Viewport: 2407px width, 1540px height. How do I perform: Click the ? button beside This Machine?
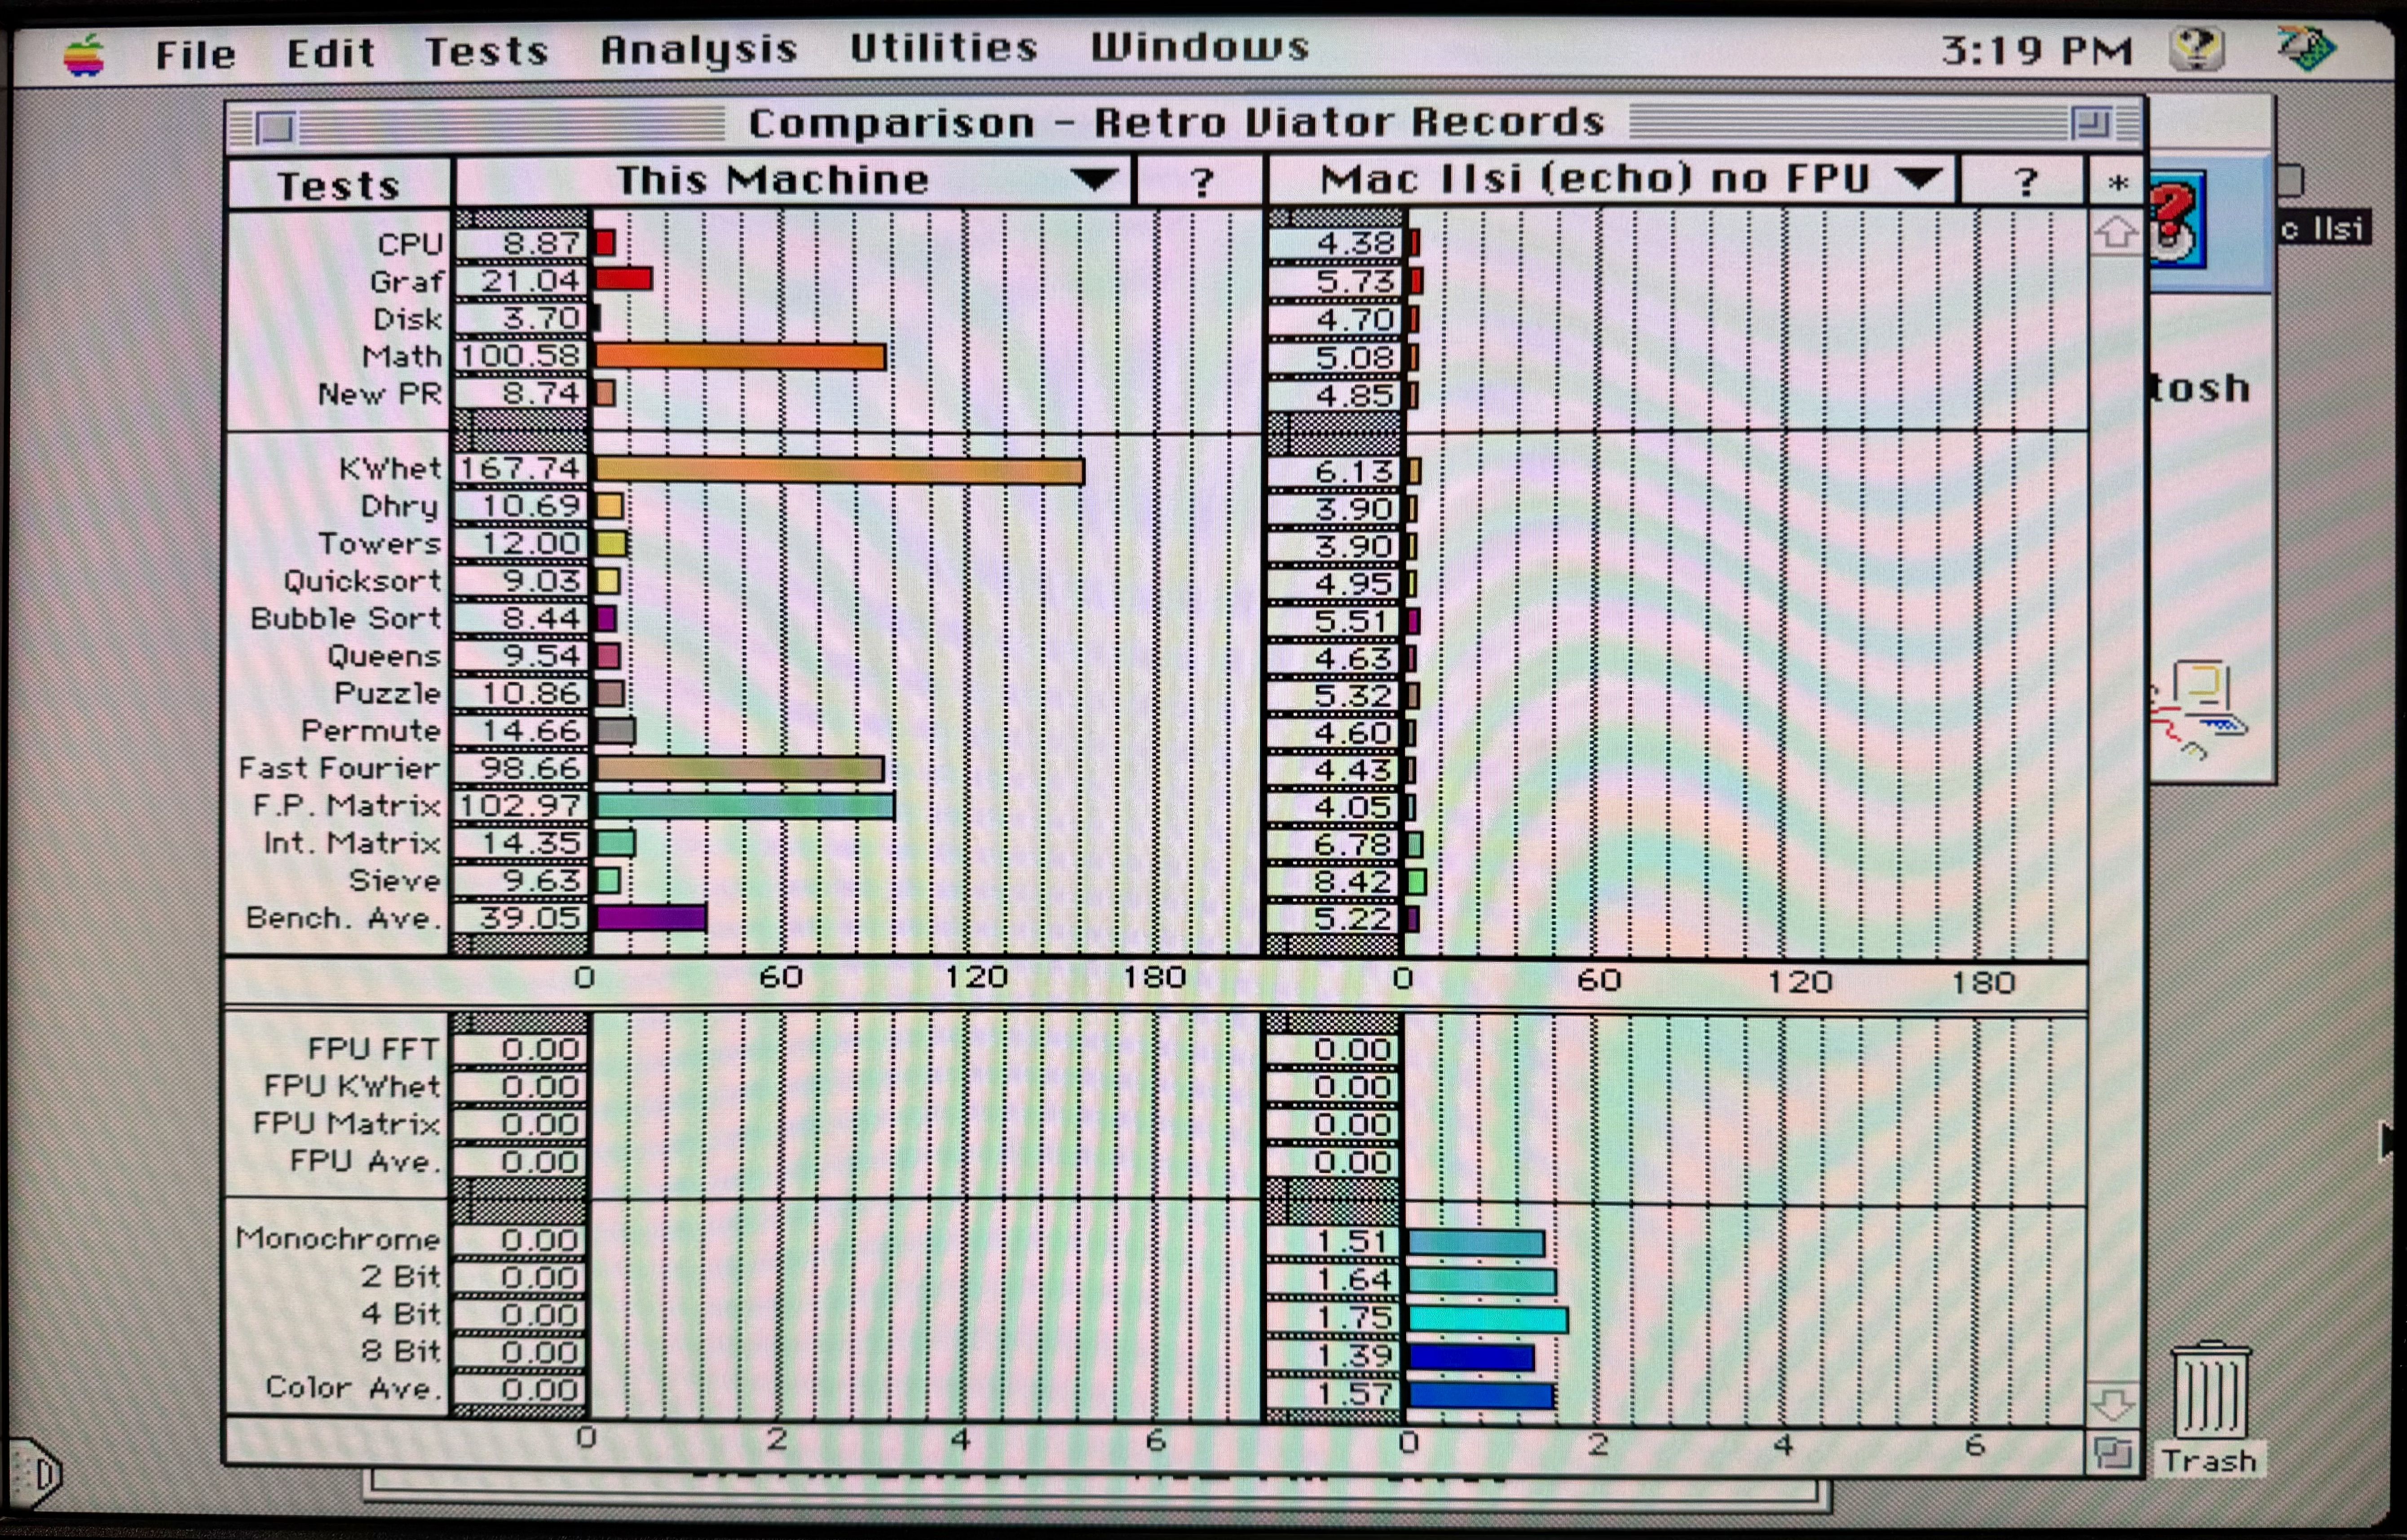tap(1201, 182)
